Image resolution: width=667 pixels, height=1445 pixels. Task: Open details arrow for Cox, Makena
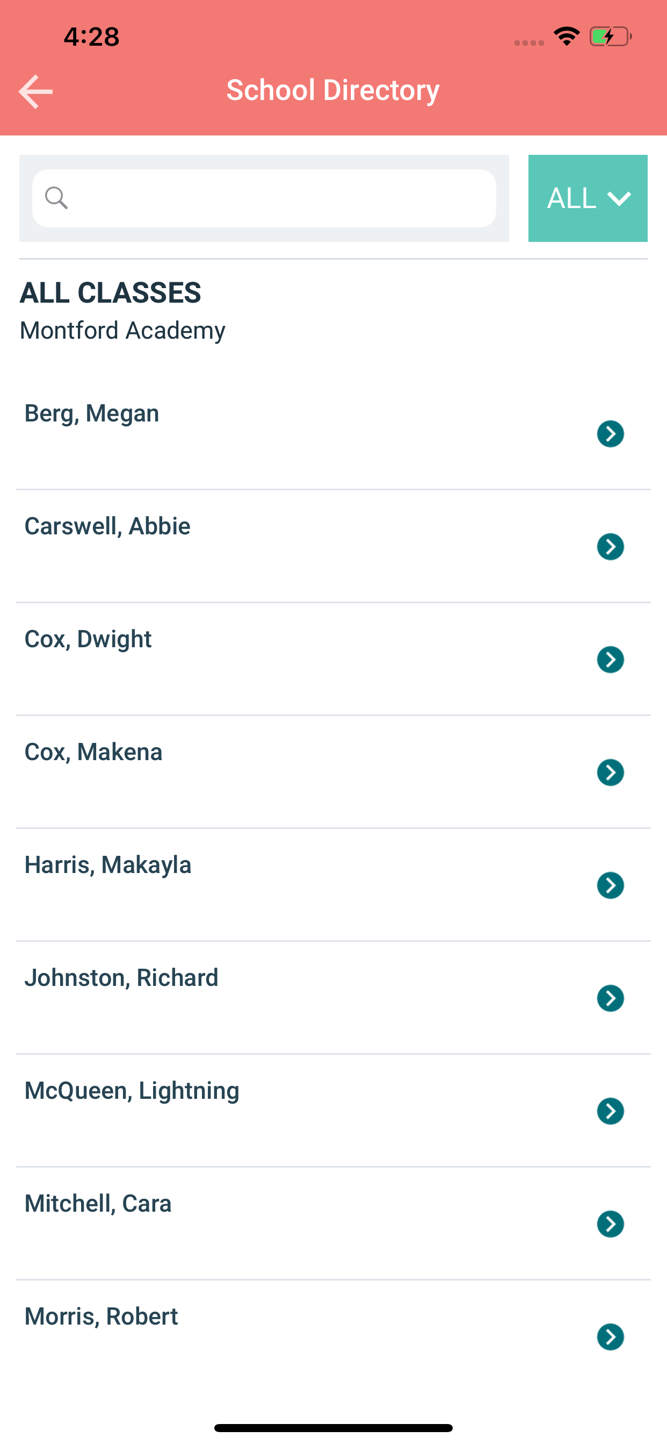tap(611, 772)
